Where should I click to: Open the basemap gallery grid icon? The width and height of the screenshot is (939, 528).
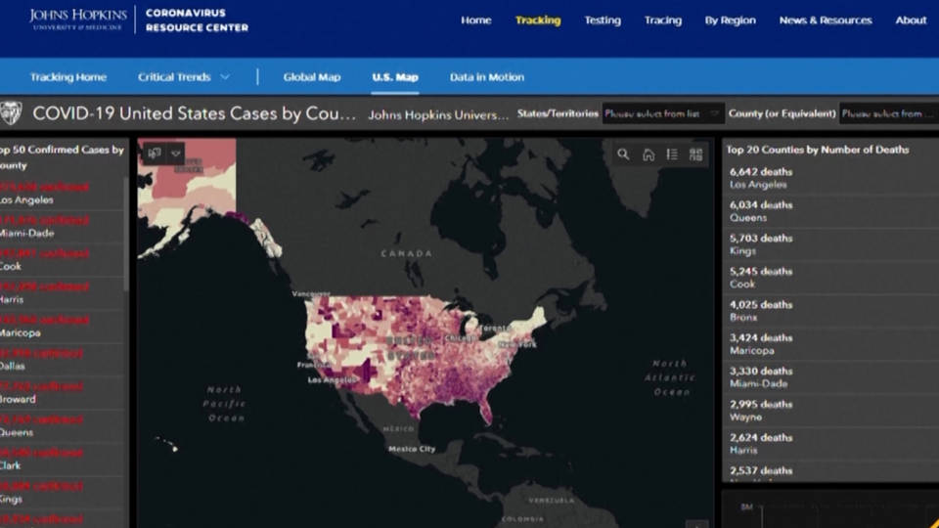tap(695, 154)
